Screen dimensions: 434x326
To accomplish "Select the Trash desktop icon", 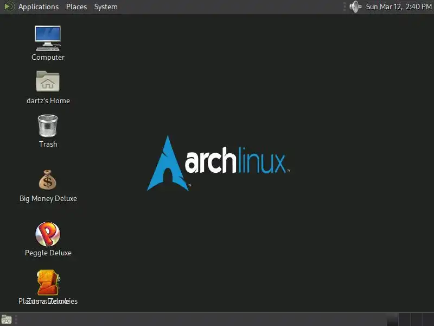I will 48,126.
